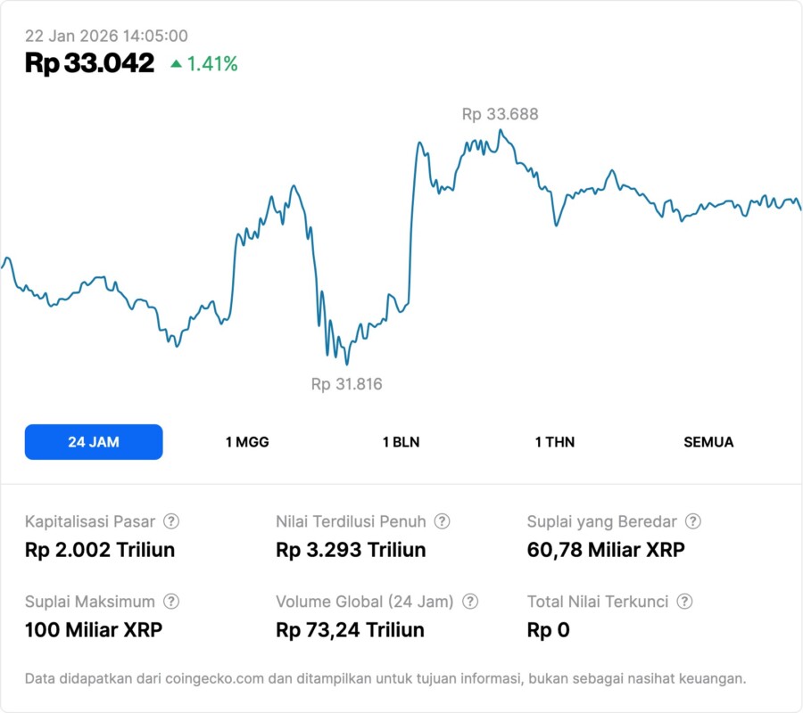
Task: Open the Suplai yang Beredar info icon
Action: pyautogui.click(x=692, y=521)
